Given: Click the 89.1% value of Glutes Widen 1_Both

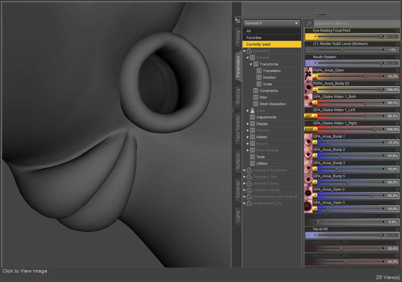Looking at the screenshot, I should 393,103.
